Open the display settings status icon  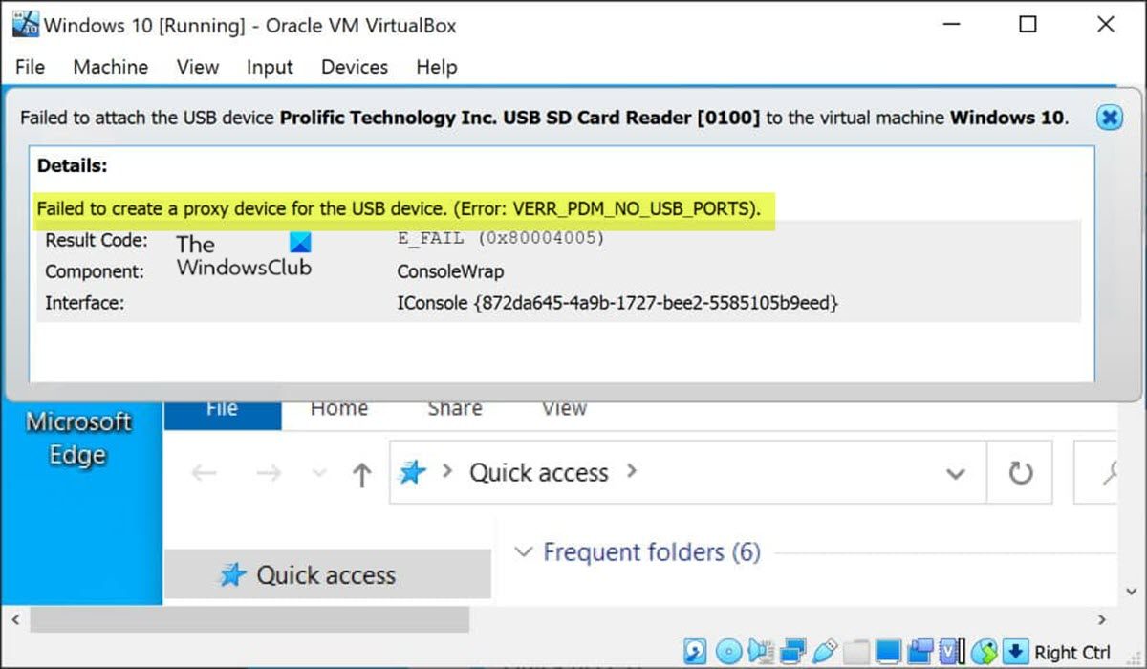pos(888,651)
